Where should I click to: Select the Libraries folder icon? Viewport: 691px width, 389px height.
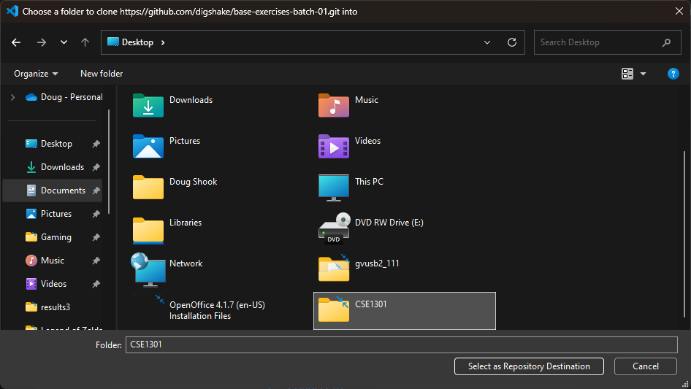click(148, 230)
